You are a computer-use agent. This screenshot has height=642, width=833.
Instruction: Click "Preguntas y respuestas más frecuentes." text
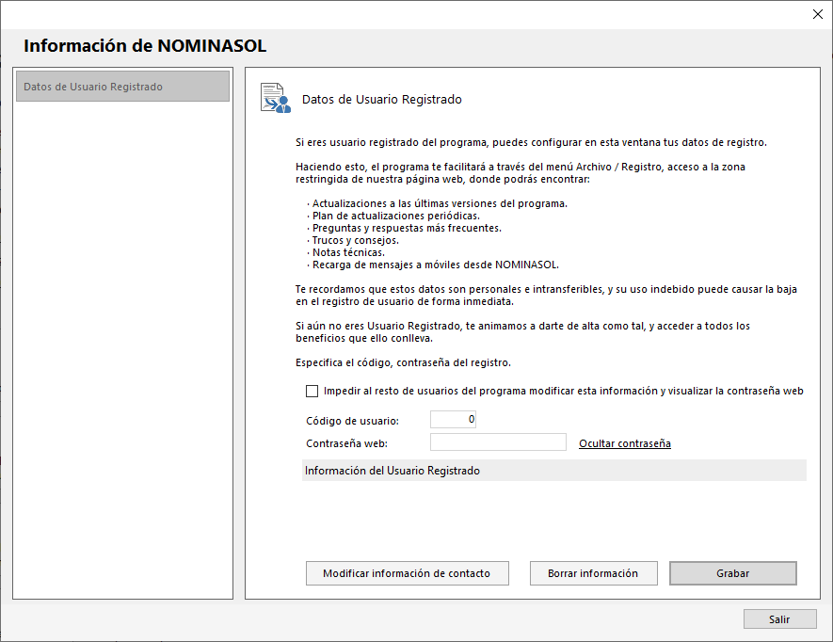(x=407, y=228)
